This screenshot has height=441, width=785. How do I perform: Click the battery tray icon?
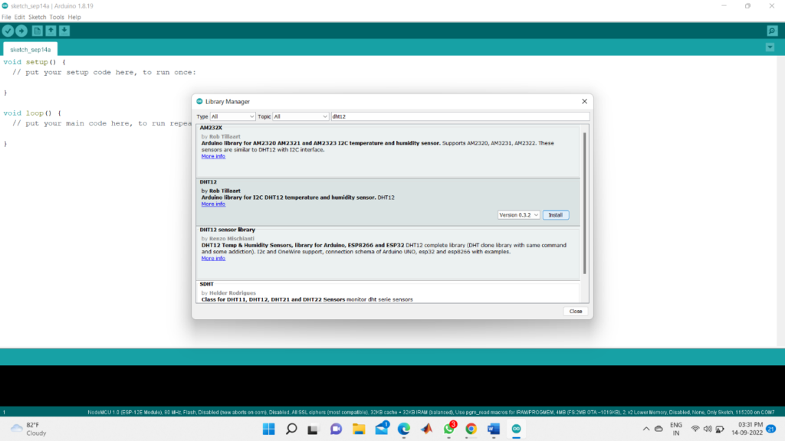pyautogui.click(x=720, y=429)
